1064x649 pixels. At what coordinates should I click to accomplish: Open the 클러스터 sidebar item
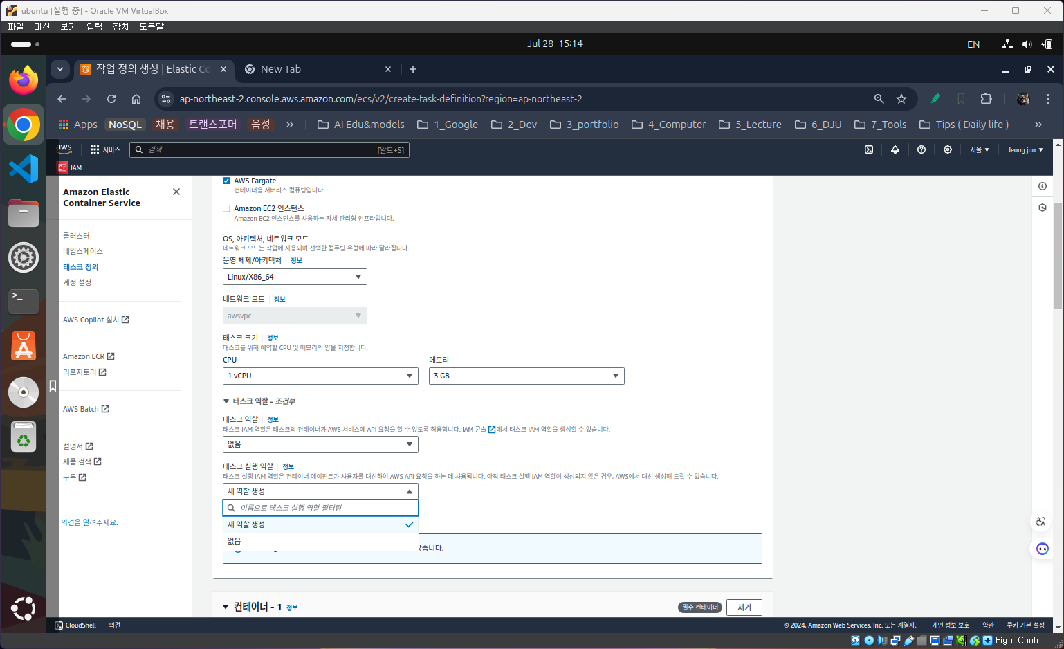pyautogui.click(x=76, y=236)
